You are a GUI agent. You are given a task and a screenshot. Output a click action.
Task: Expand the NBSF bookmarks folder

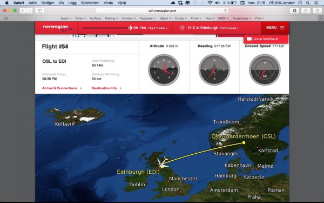click(223, 18)
